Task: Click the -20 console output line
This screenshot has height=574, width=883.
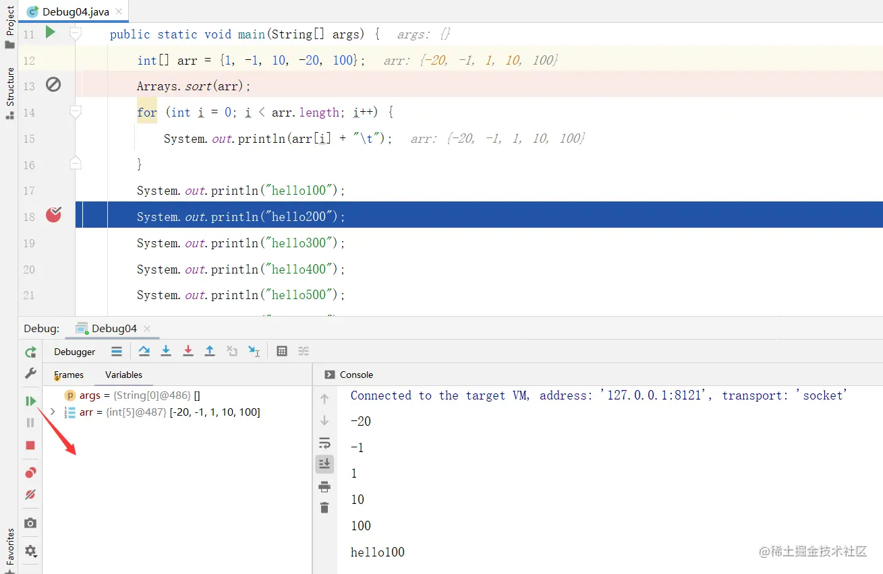Action: [x=361, y=422]
